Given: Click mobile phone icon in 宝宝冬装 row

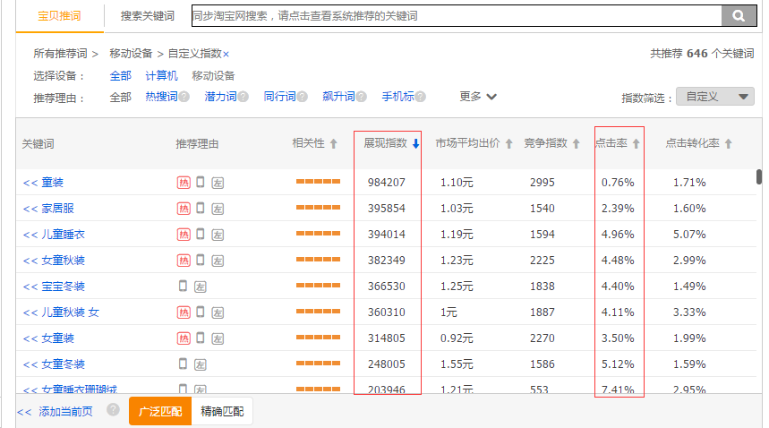Looking at the screenshot, I should point(184,287).
